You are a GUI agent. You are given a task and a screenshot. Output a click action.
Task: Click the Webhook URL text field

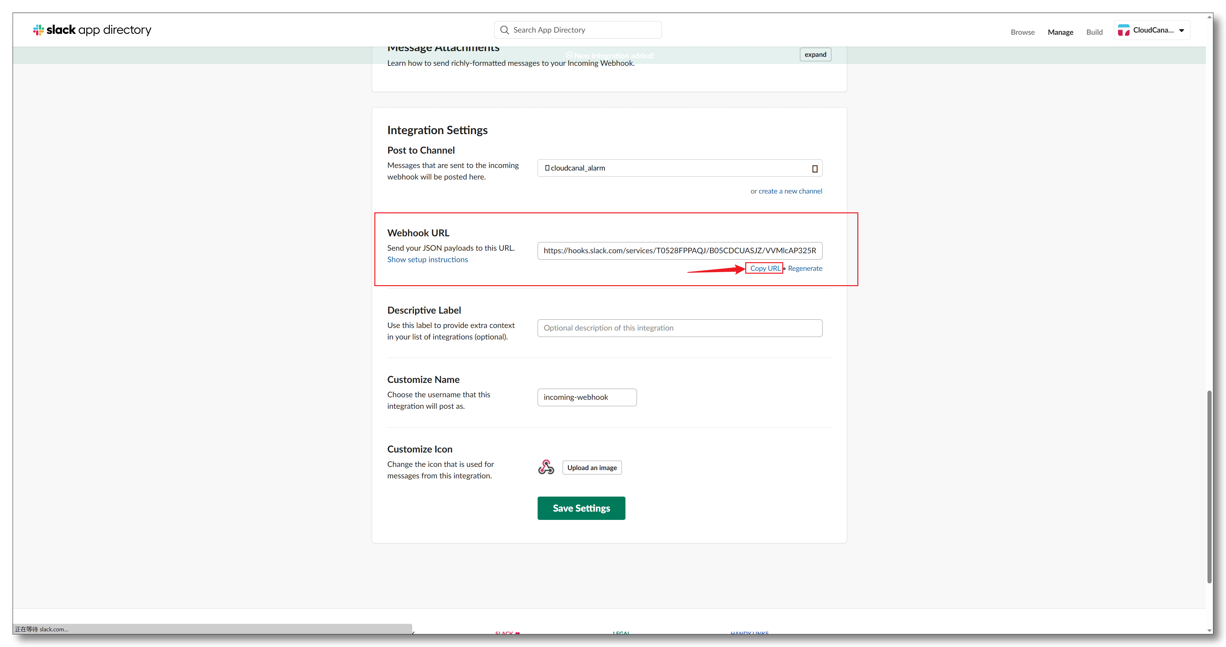[679, 251]
